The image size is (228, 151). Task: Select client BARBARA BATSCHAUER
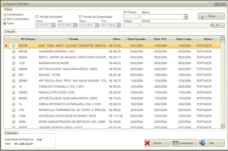click(x=54, y=63)
